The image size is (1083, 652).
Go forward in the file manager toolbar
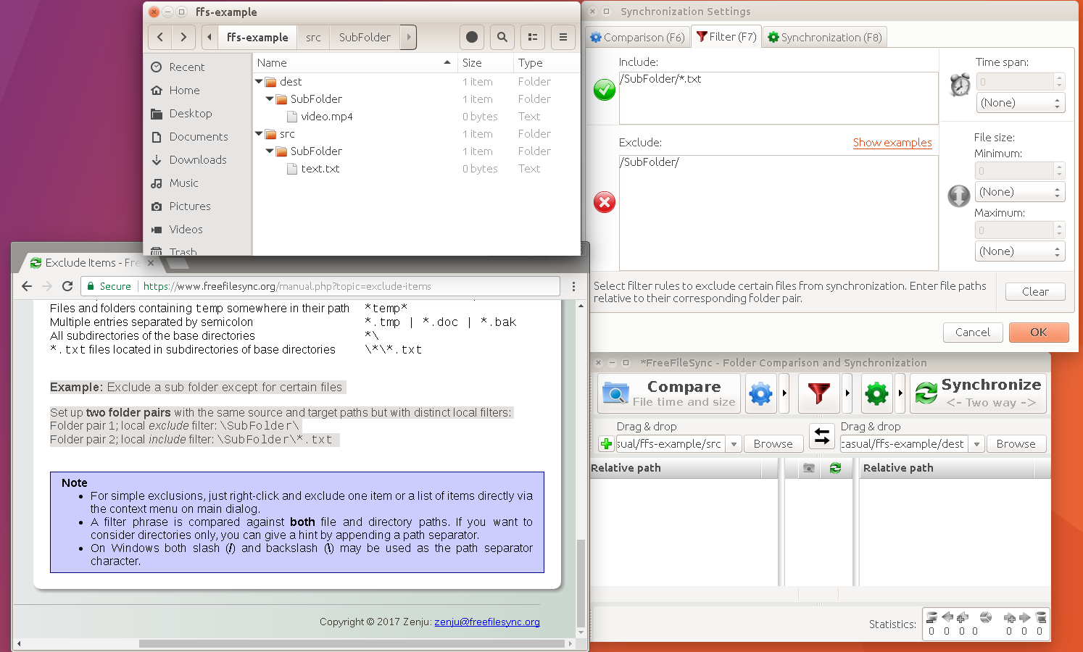(183, 37)
